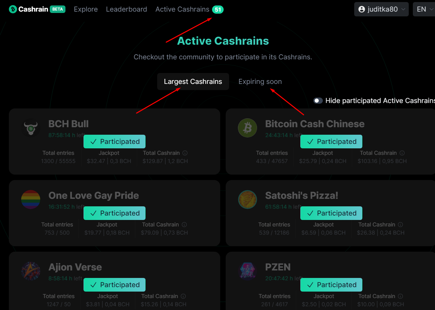Click the Participated button on BCH Bull
This screenshot has width=435, height=310.
point(115,142)
